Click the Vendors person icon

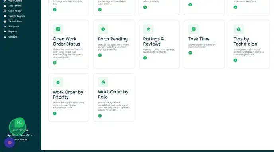[x=5, y=37]
